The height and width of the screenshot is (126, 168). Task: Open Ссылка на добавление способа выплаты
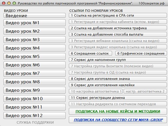[x=118, y=35]
